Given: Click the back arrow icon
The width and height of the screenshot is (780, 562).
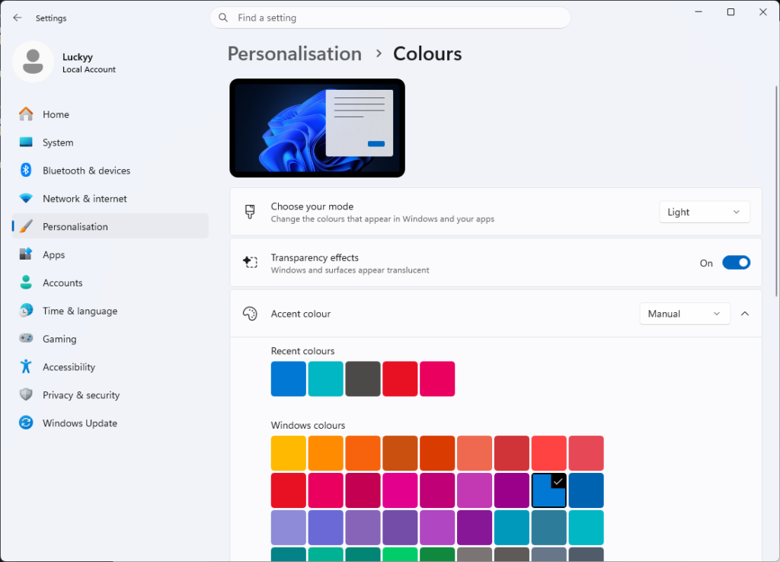Looking at the screenshot, I should (x=18, y=18).
